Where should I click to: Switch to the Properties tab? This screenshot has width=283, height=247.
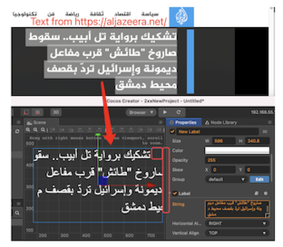(x=184, y=123)
